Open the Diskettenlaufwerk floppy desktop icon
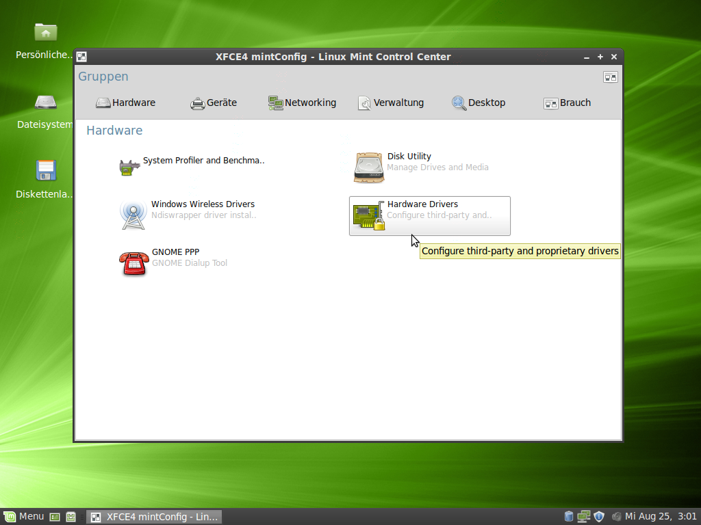 (46, 170)
